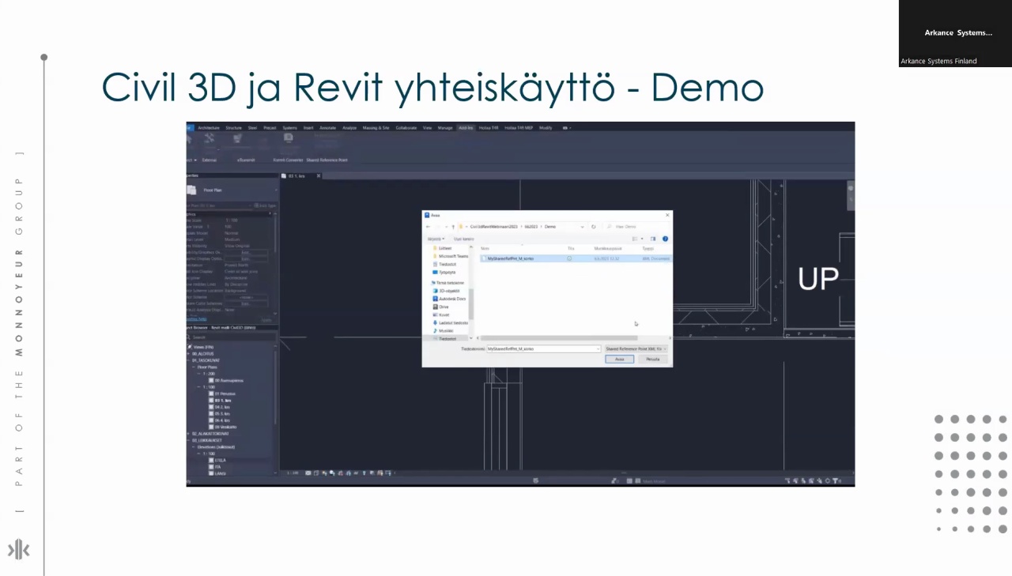Click the Project Browser search field
The image size is (1012, 576).
231,337
